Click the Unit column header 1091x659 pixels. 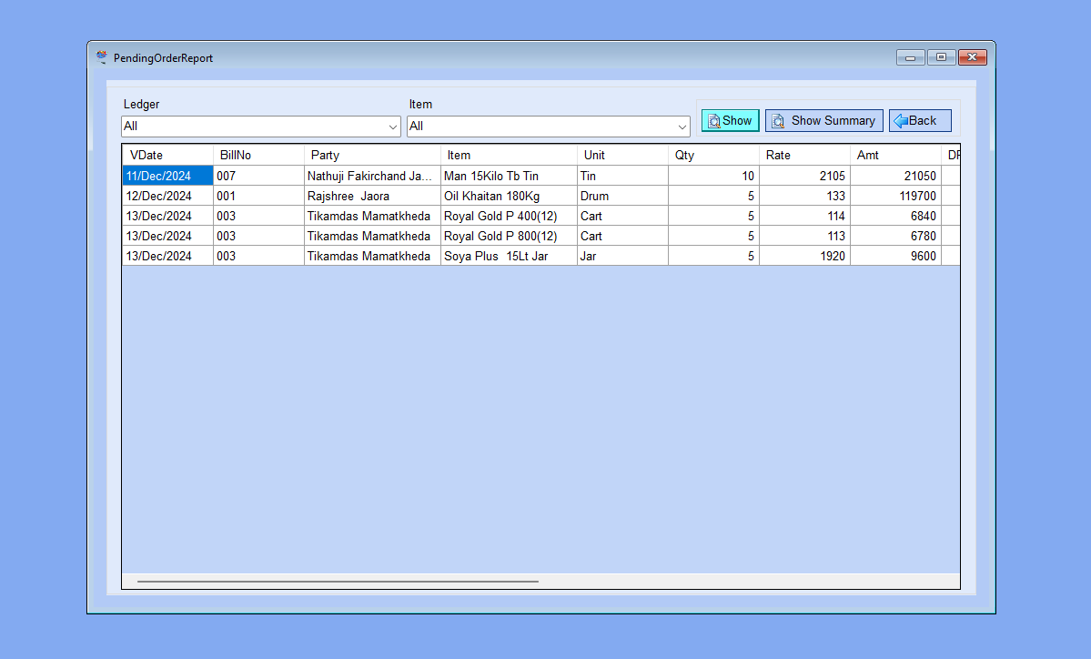[x=622, y=155]
